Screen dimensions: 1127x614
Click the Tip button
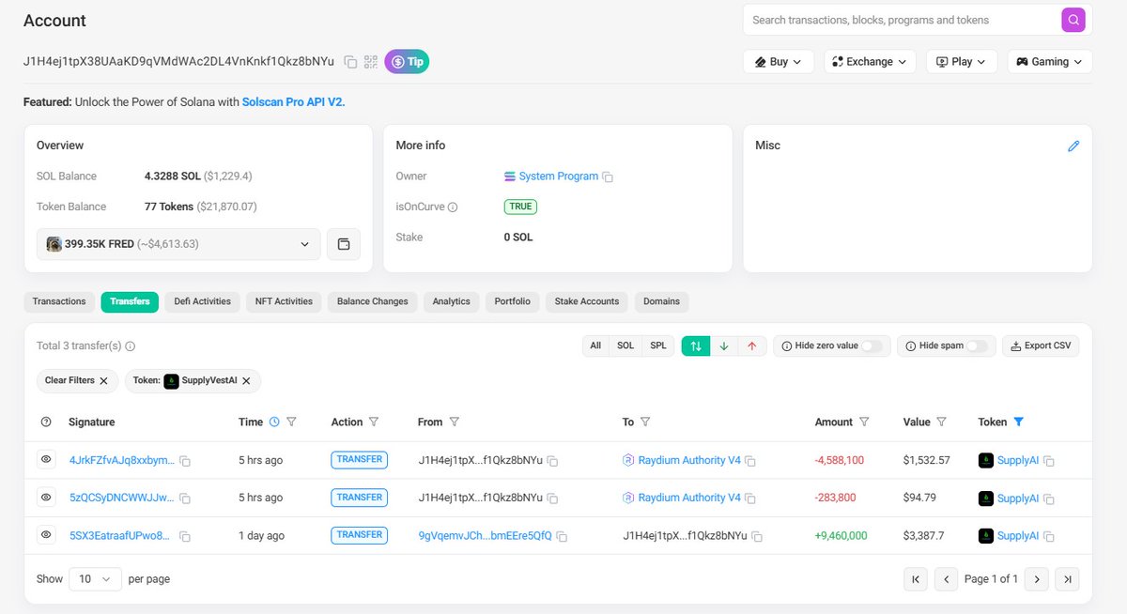click(407, 62)
